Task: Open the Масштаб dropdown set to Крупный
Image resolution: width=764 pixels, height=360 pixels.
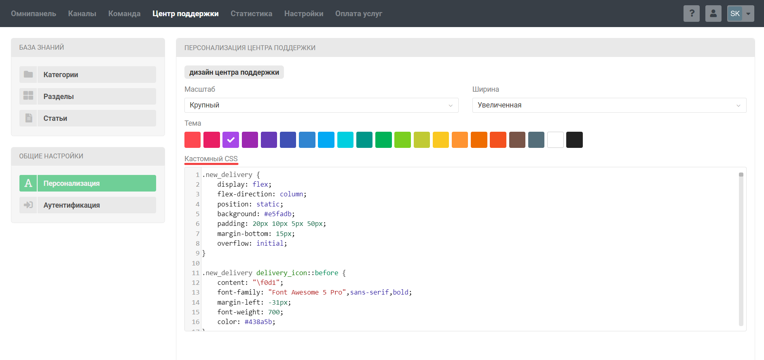Action: click(321, 105)
